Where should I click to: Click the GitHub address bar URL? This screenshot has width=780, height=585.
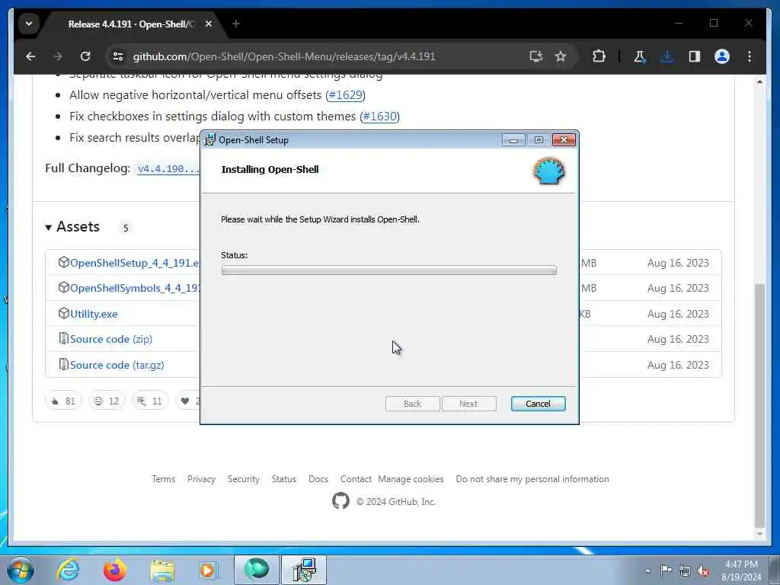click(x=284, y=56)
